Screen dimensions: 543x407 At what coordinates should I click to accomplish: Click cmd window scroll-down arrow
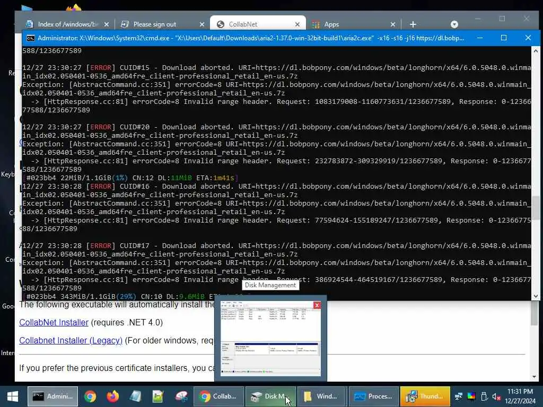[536, 296]
